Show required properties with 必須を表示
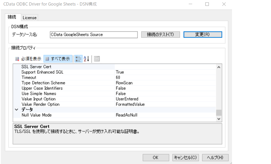The image size is (271, 164). click(28, 59)
